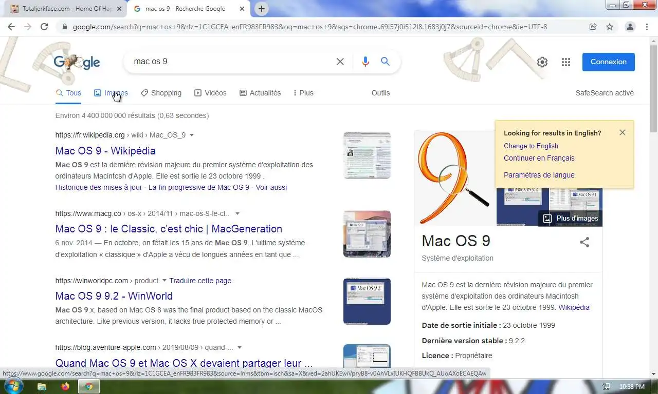Expand the Wikipedia result options arrow

[x=192, y=135]
